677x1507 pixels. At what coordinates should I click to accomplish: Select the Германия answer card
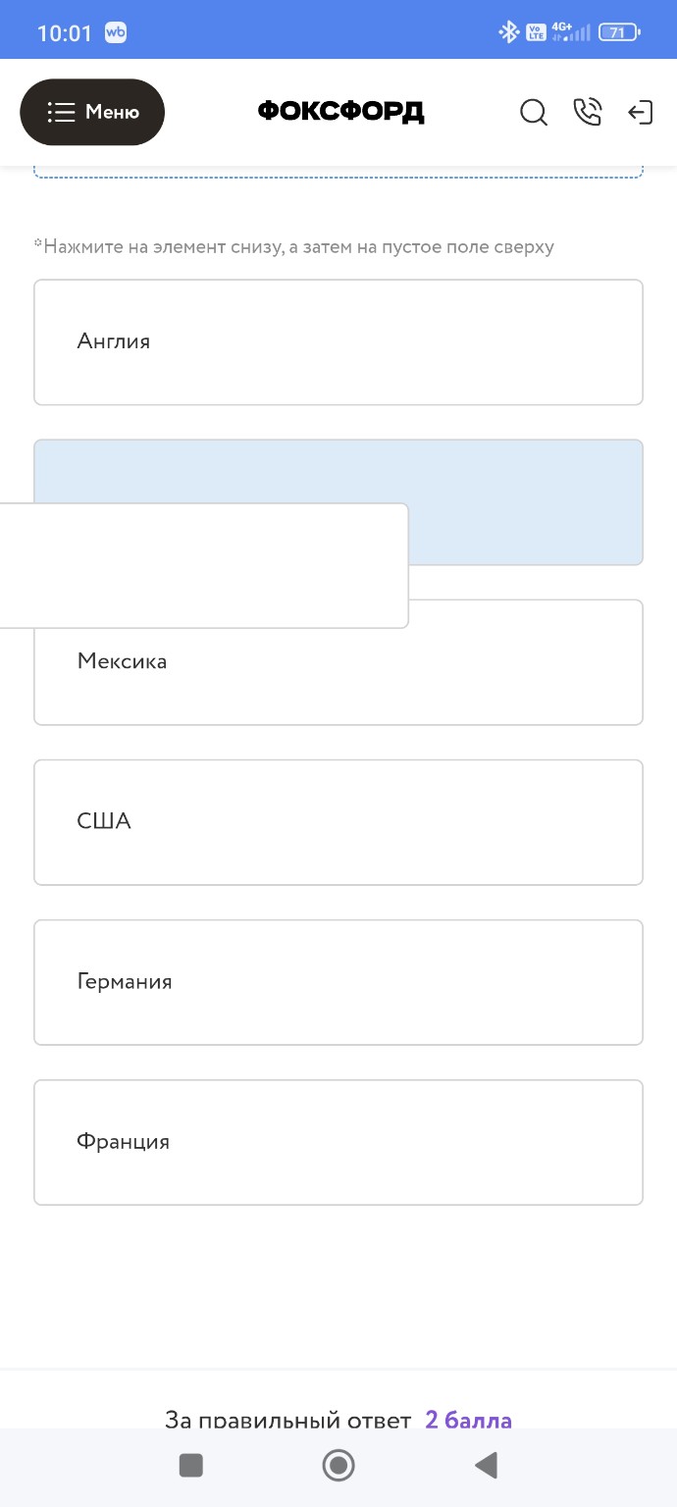click(338, 981)
